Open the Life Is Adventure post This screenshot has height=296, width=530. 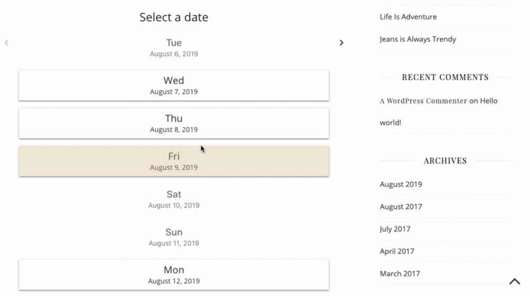[408, 16]
